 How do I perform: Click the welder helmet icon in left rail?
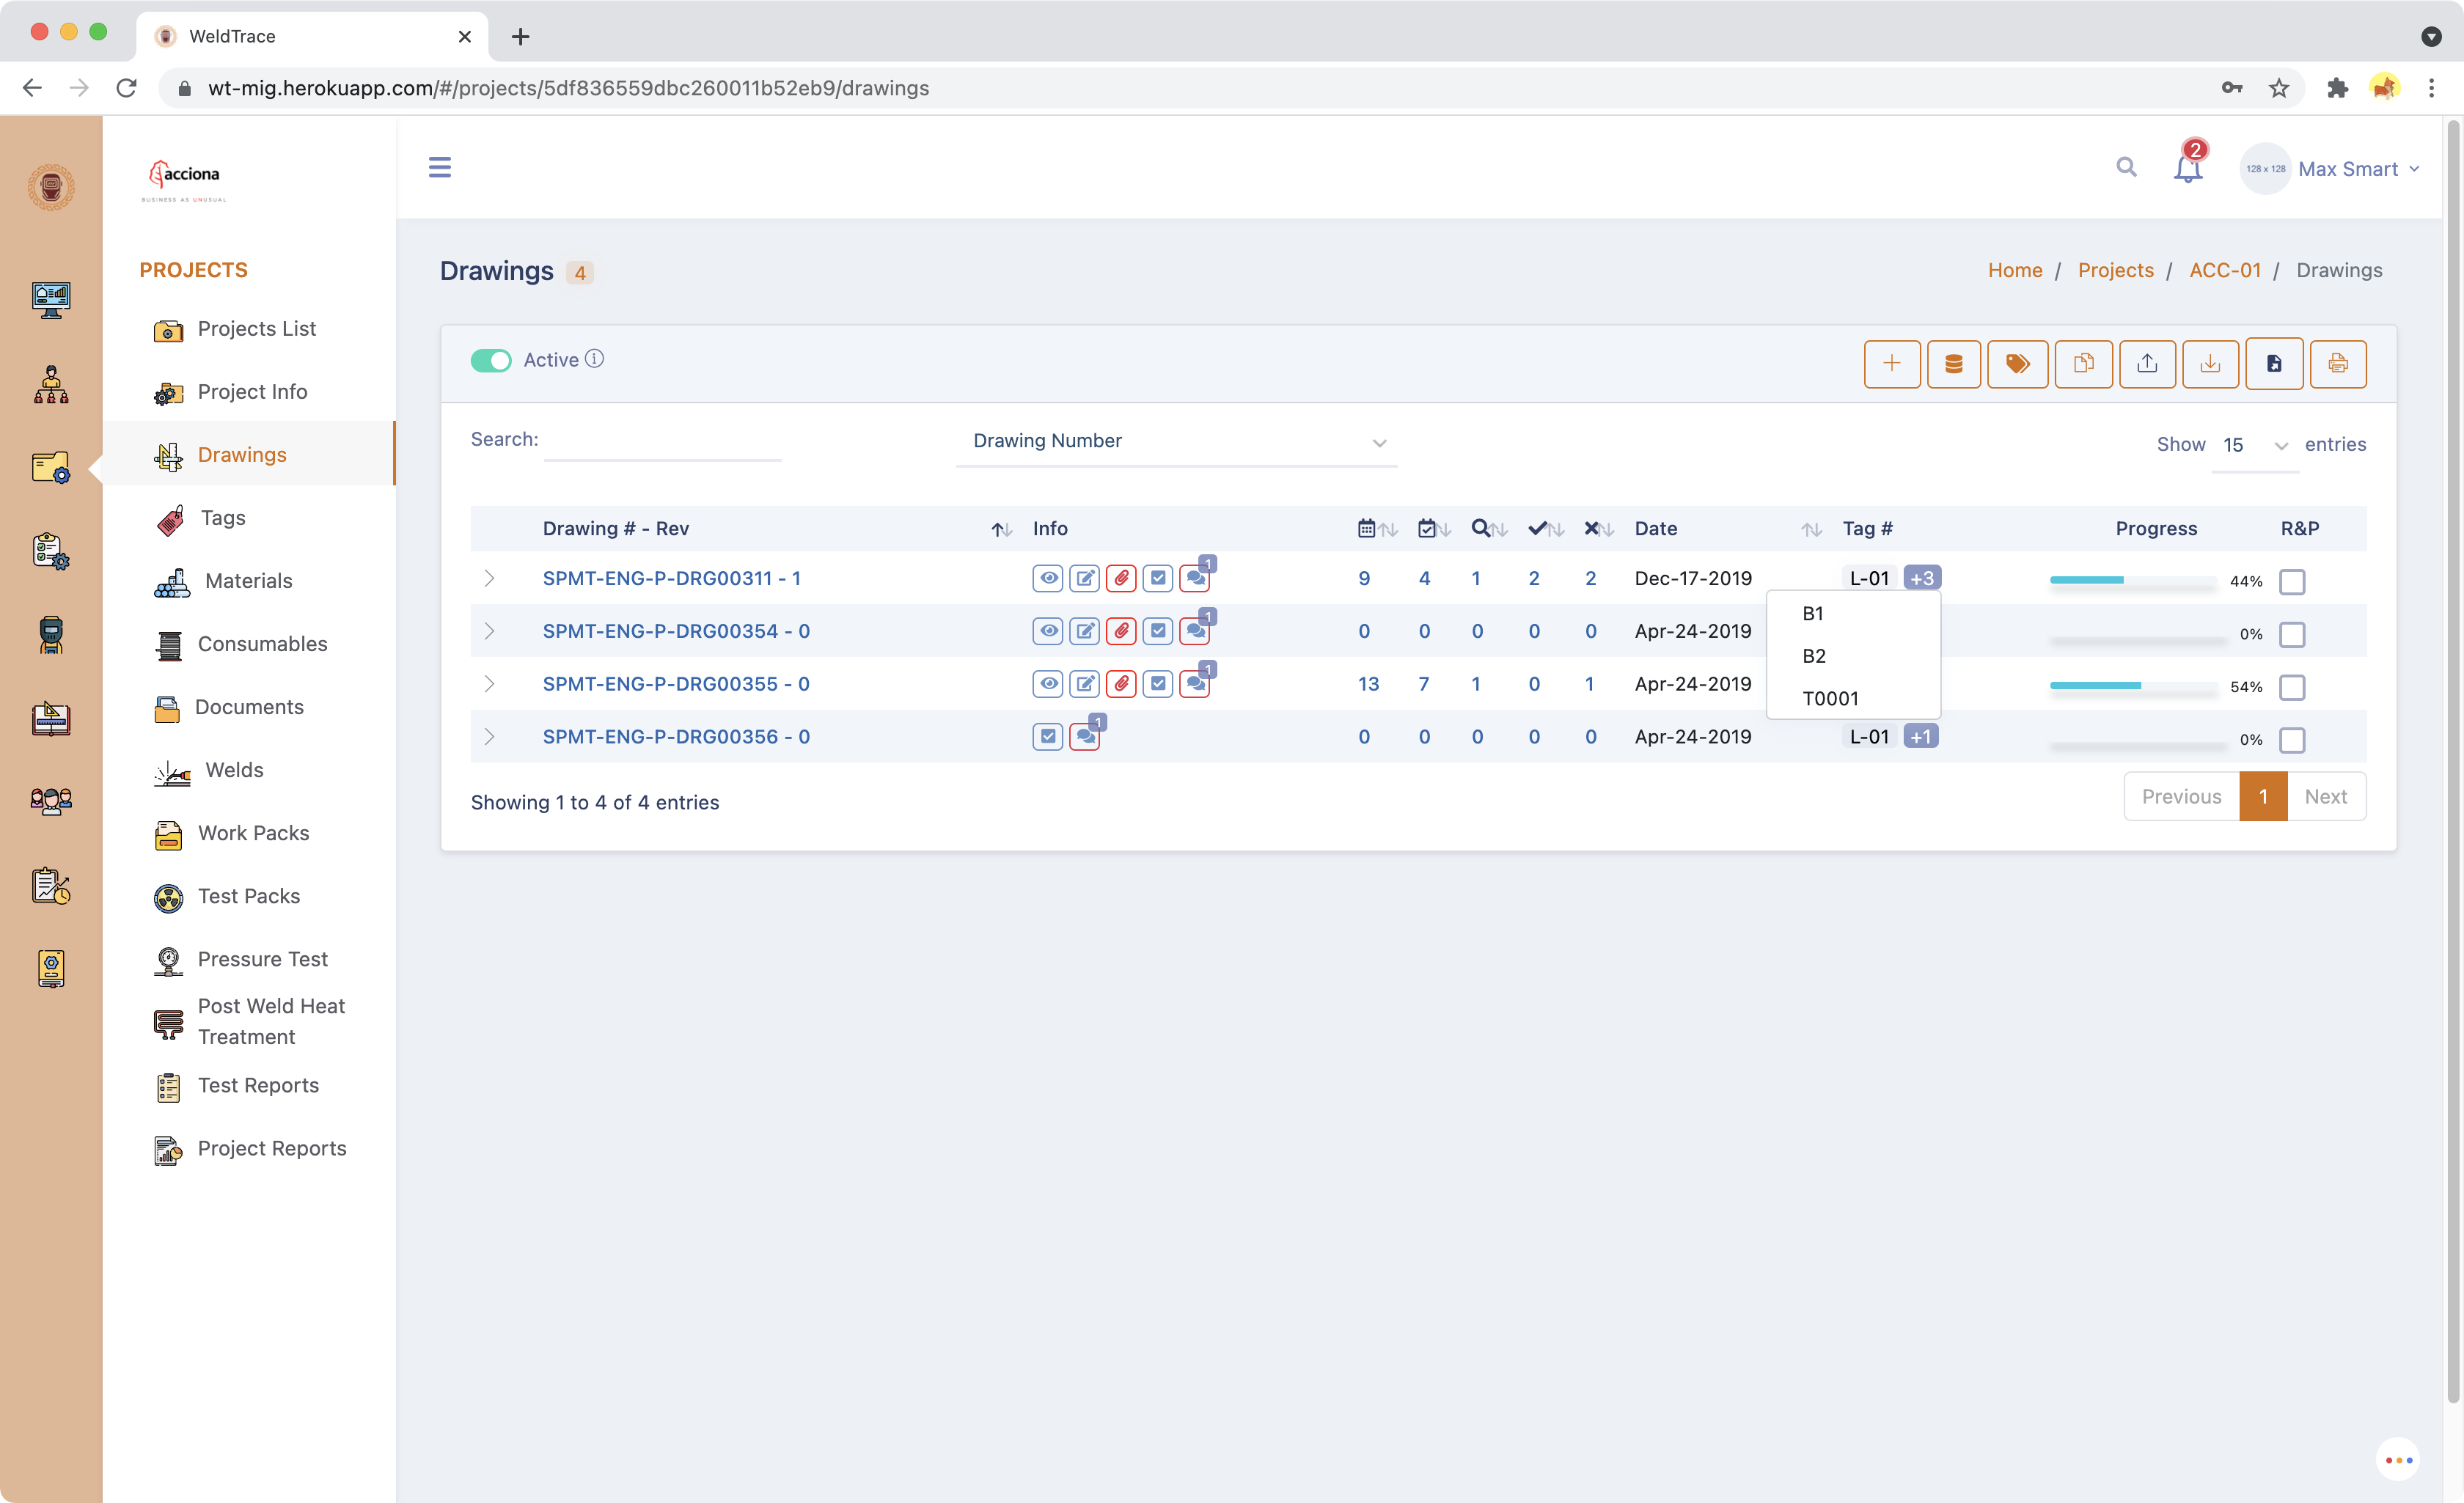click(51, 635)
